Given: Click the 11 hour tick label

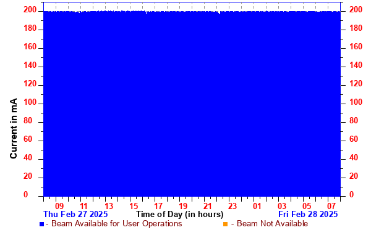Looking at the screenshot, I should (83, 206).
